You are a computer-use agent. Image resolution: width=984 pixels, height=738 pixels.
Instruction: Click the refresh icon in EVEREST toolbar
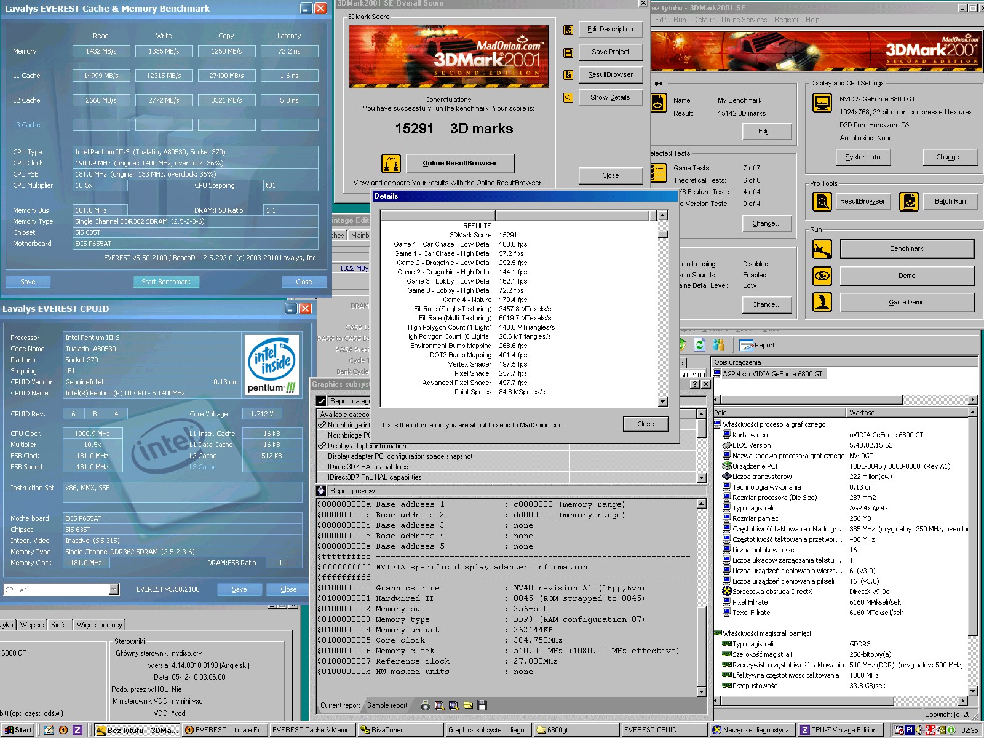699,345
